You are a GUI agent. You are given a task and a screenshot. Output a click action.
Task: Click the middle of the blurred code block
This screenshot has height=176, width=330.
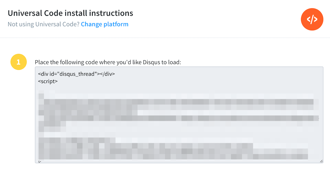pos(178,125)
